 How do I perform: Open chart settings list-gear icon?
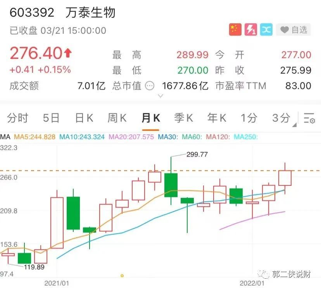point(309,118)
